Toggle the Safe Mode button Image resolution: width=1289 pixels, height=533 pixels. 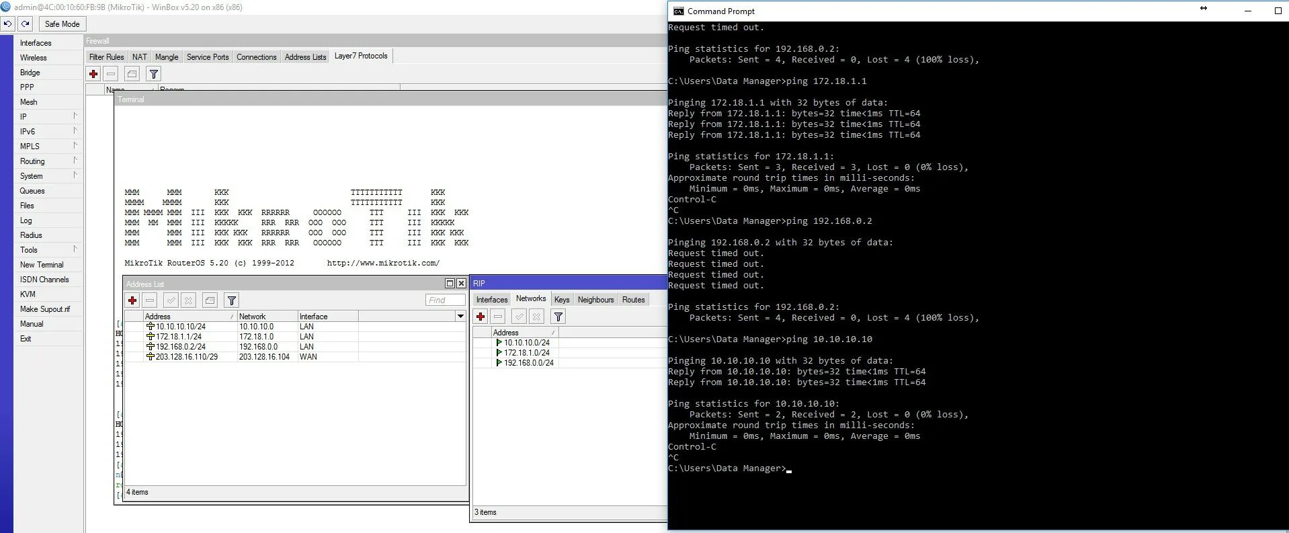[x=62, y=24]
